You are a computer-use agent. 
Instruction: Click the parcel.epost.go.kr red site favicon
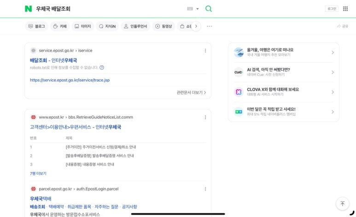pyautogui.click(x=33, y=189)
